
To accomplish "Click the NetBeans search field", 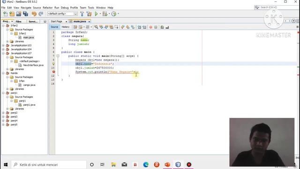I will (277, 8).
